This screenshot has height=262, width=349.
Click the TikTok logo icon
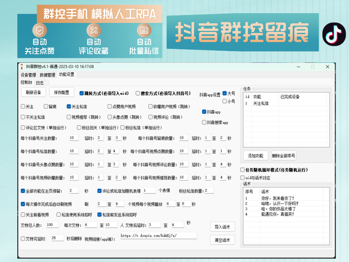[x=334, y=34]
